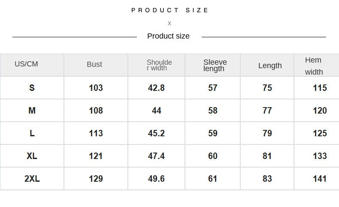Click the Sleeve length column header
This screenshot has width=339, height=207.
215,65
